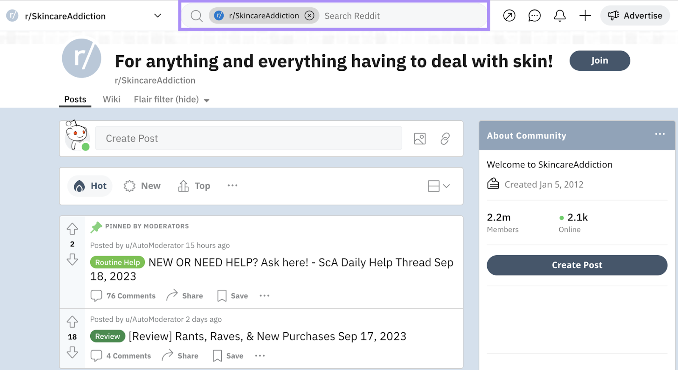The height and width of the screenshot is (370, 678).
Task: Click the Advertise button
Action: (x=635, y=16)
